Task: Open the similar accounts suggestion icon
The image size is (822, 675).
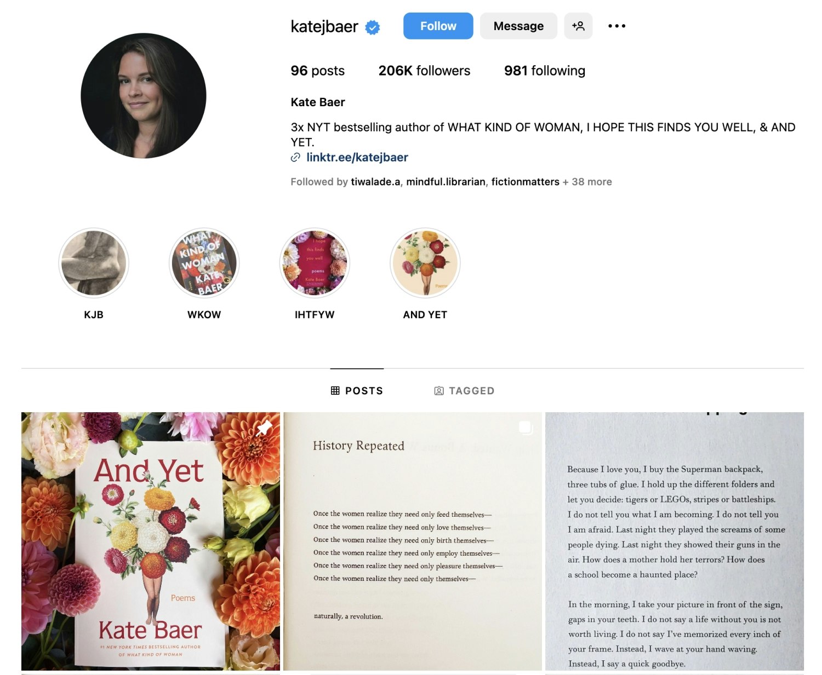Action: [578, 26]
